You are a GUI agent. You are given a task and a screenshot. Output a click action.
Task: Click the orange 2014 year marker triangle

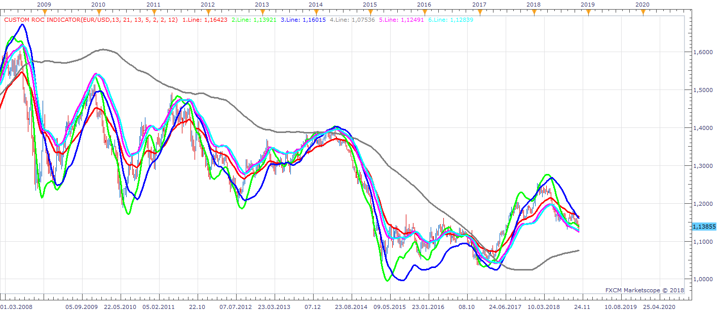[x=316, y=13]
